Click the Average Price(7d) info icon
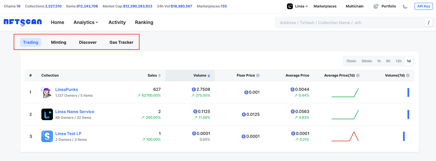 [x=358, y=76]
